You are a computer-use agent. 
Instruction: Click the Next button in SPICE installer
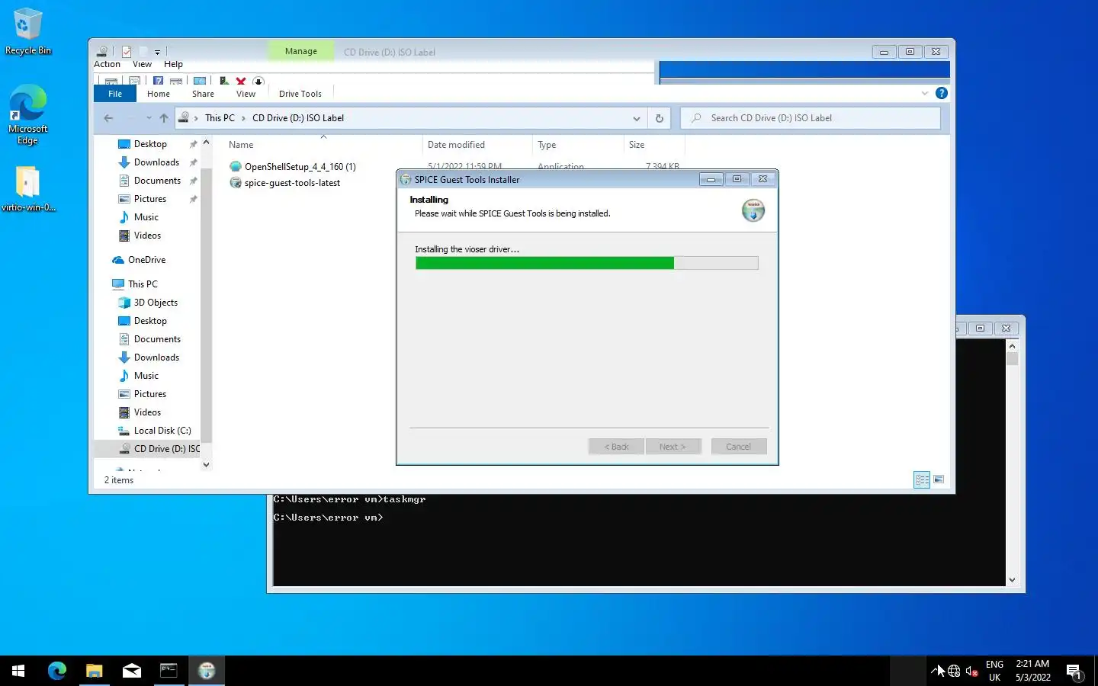(673, 447)
